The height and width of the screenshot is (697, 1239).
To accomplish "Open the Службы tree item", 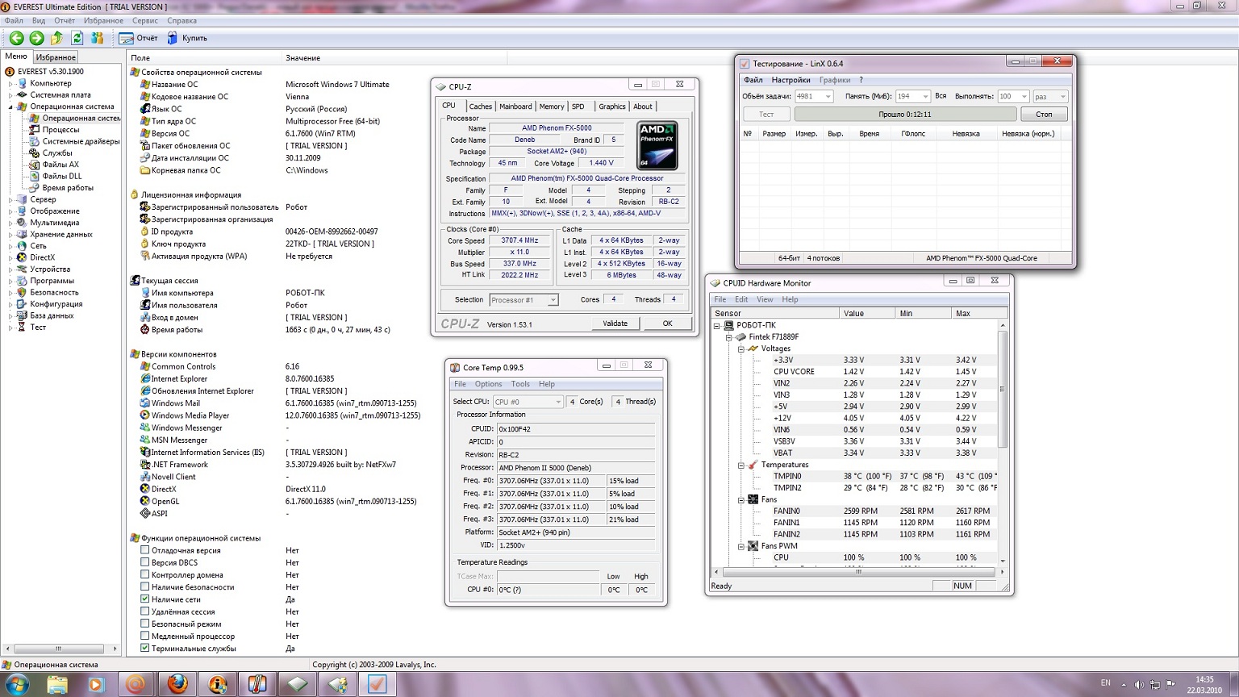I will click(x=57, y=152).
